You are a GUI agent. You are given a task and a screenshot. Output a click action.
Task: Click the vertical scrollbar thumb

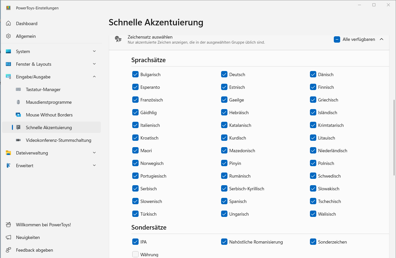pyautogui.click(x=394, y=137)
